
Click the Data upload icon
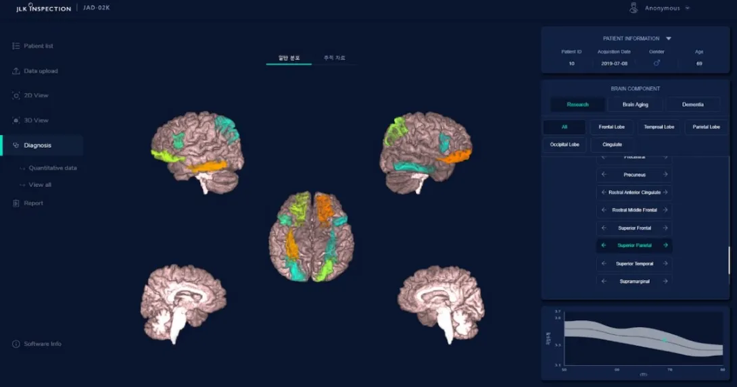click(16, 71)
